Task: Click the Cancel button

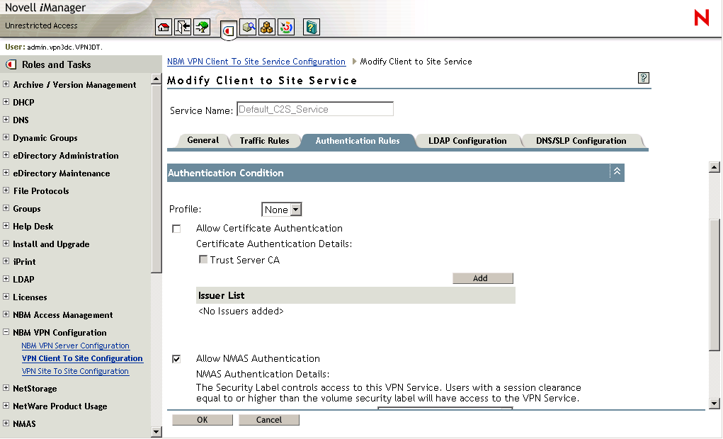Action: click(x=269, y=420)
